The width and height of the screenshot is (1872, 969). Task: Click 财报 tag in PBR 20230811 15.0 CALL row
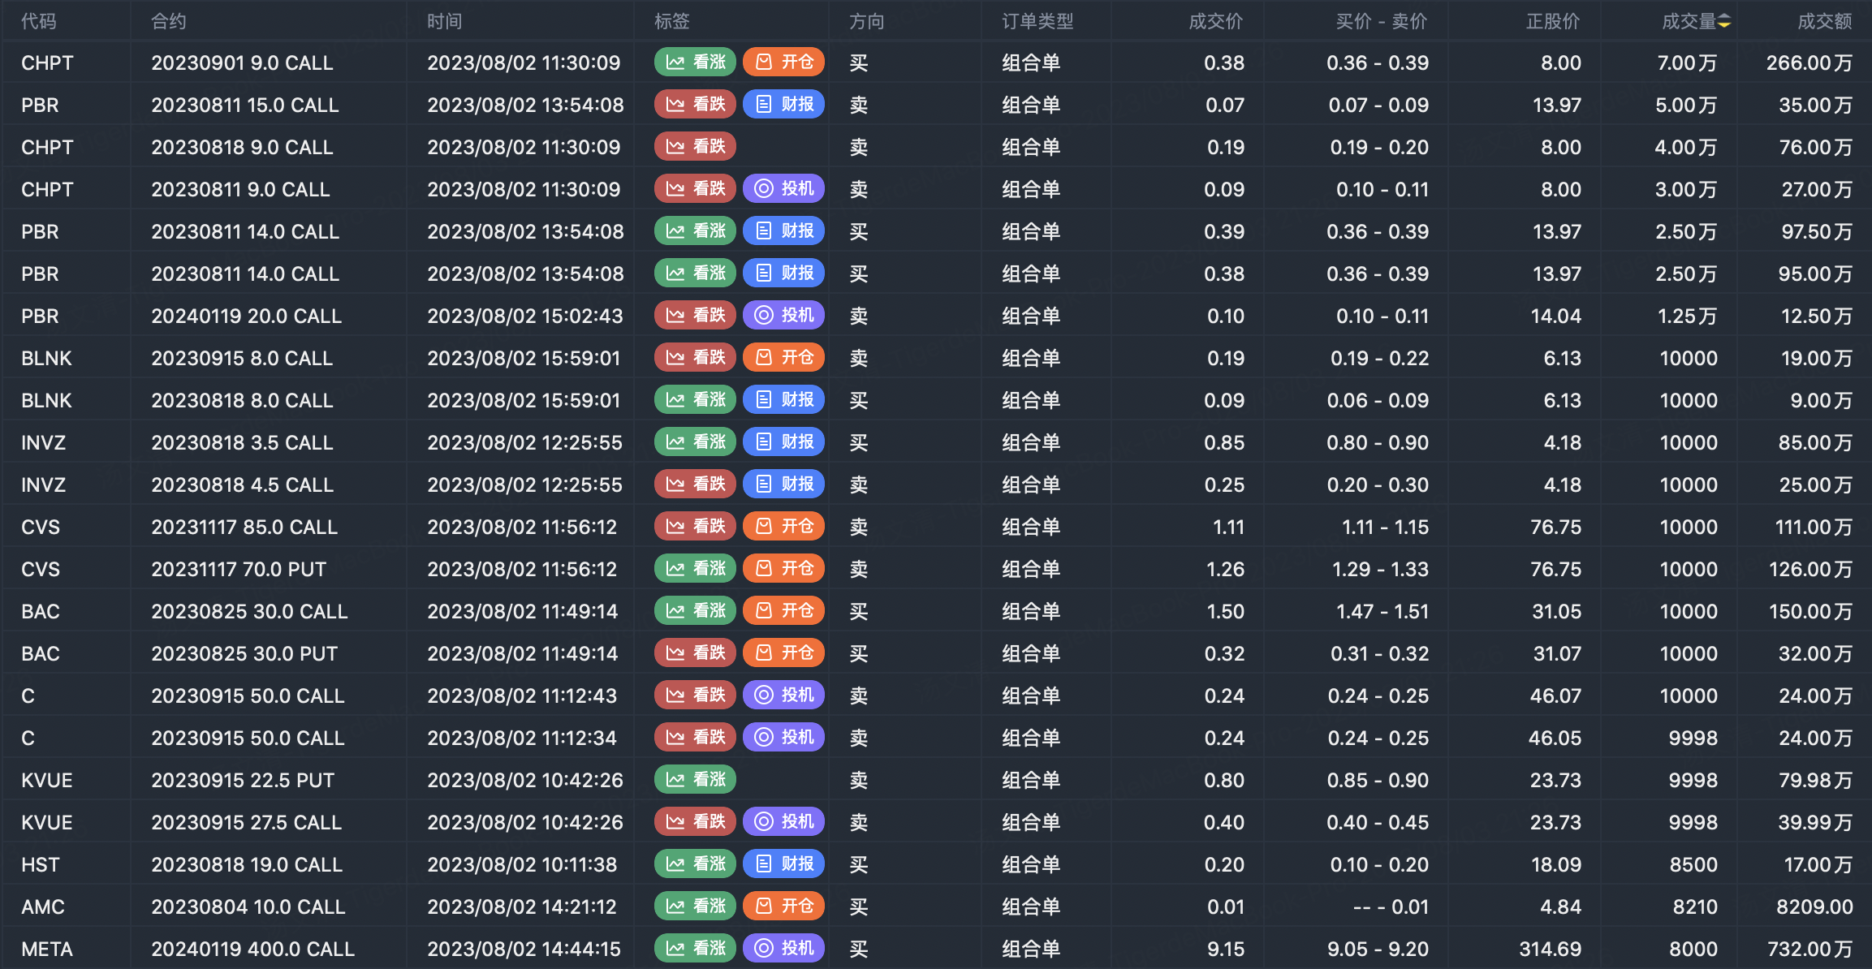tap(783, 105)
